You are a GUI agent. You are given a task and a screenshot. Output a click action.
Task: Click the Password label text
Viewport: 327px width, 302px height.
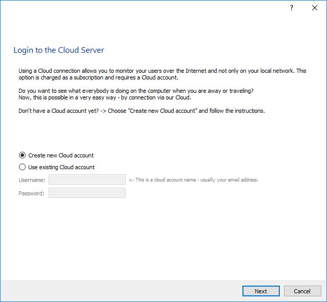coord(32,194)
